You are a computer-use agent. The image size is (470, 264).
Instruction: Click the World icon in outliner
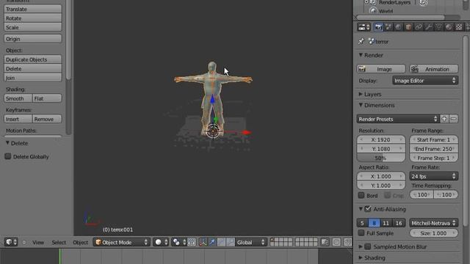point(373,11)
